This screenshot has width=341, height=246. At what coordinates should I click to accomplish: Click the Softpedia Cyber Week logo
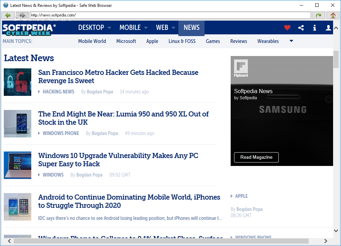29,30
